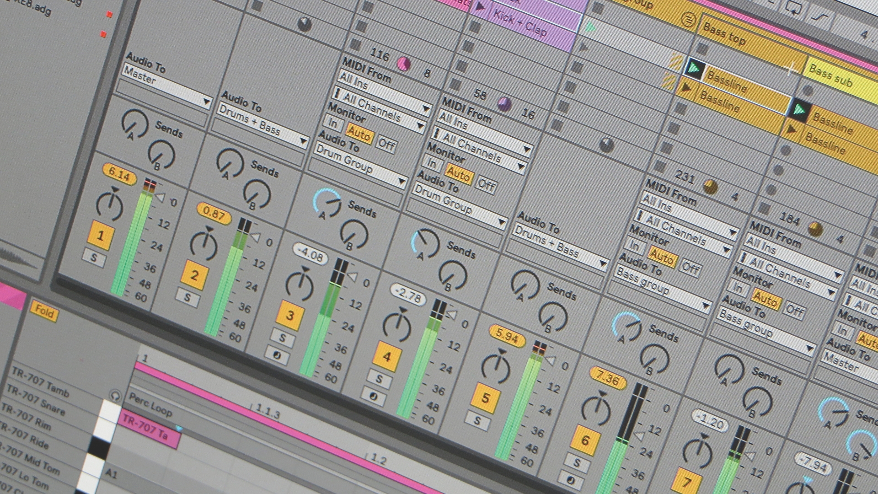878x494 pixels.
Task: Set track 4 Monitor to Auto
Action: pos(458,174)
